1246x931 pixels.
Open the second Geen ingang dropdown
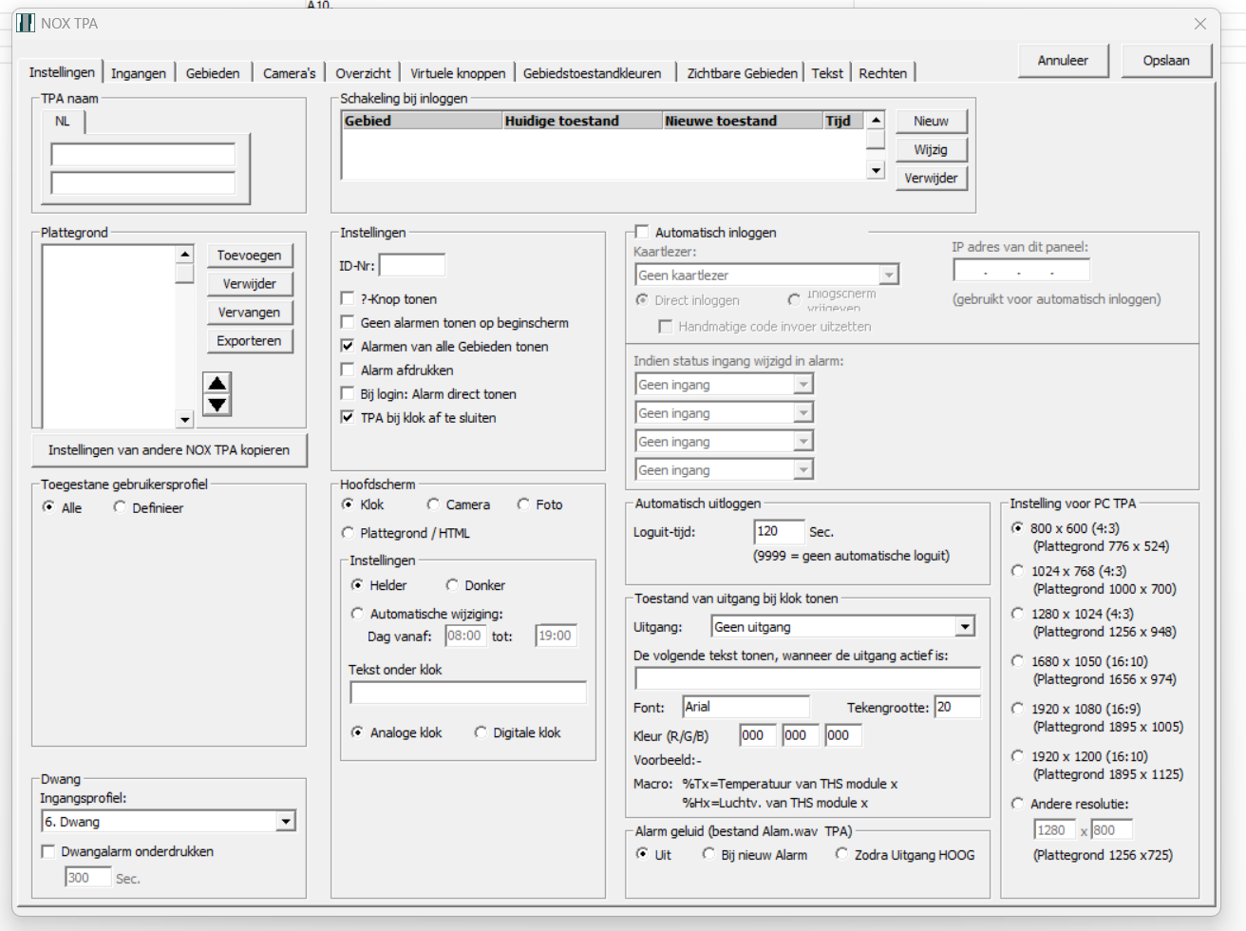[x=803, y=412]
